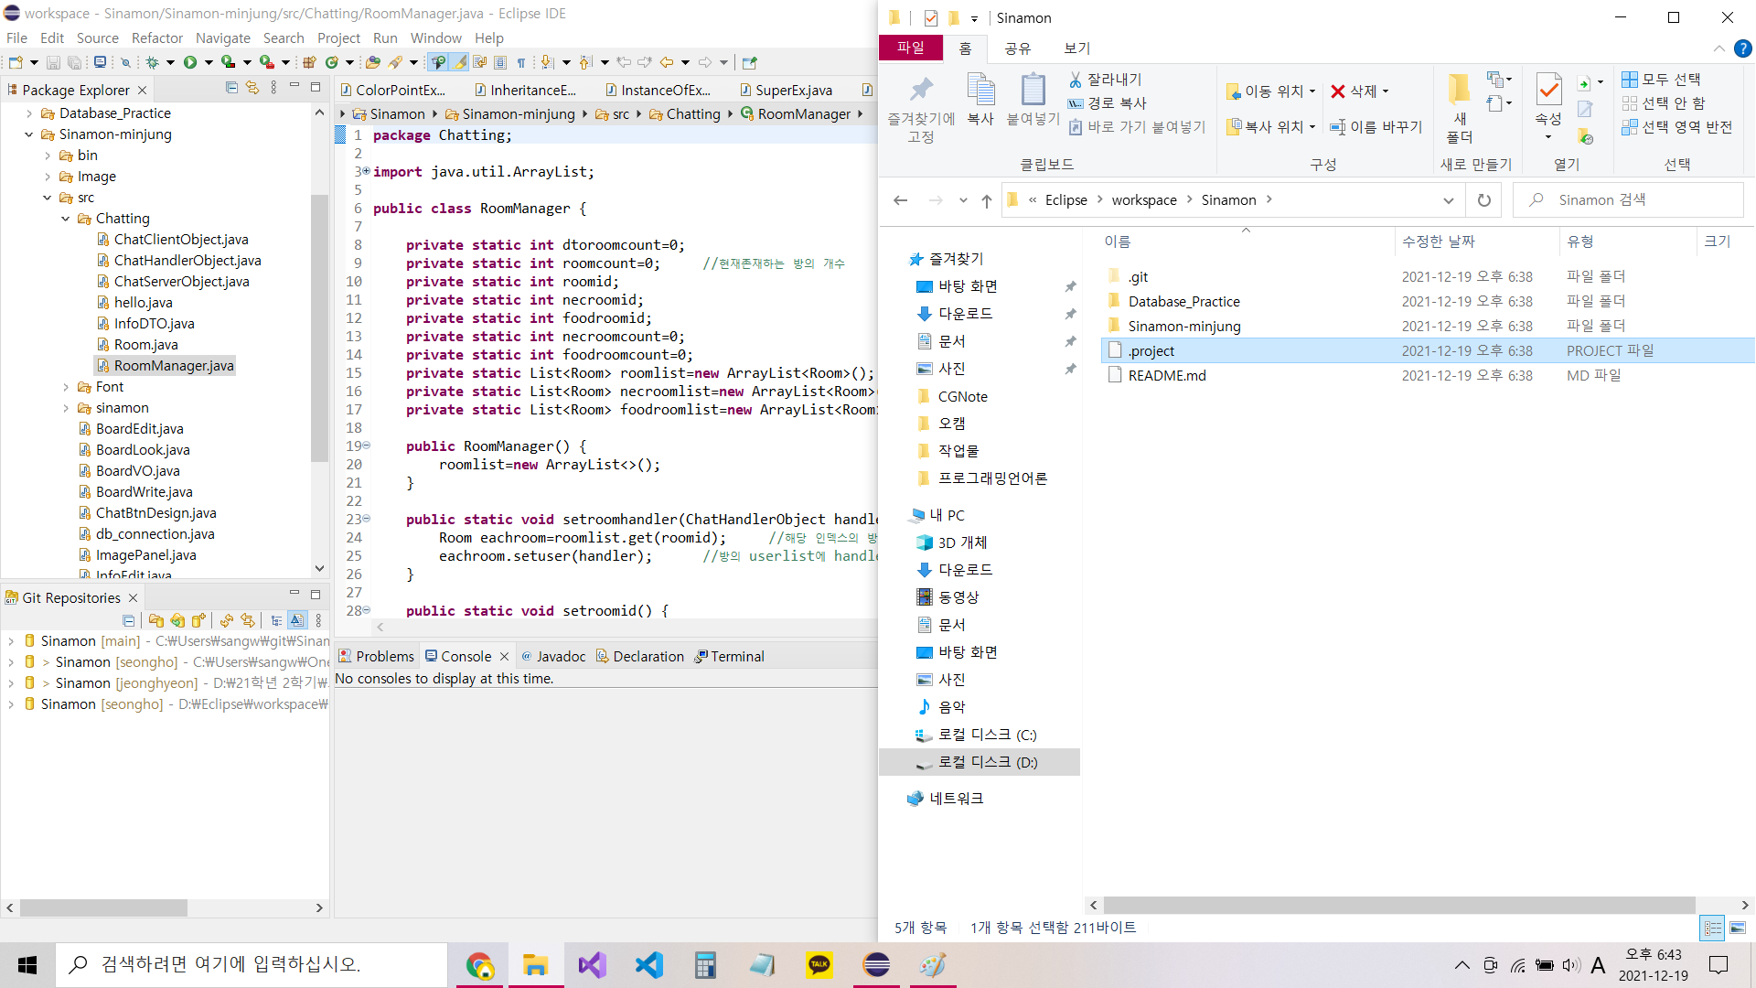Screen dimensions: 1756x988
Task: Click 모두 선택 (select all) button
Action: (x=1661, y=80)
